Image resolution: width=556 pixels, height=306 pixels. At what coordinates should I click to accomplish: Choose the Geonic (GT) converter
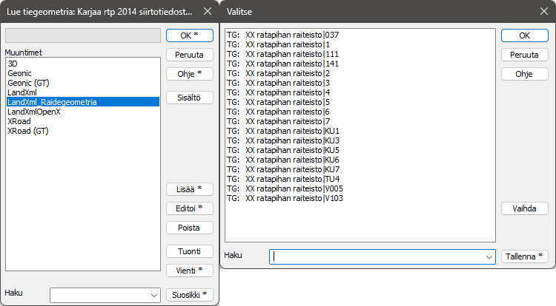(28, 83)
